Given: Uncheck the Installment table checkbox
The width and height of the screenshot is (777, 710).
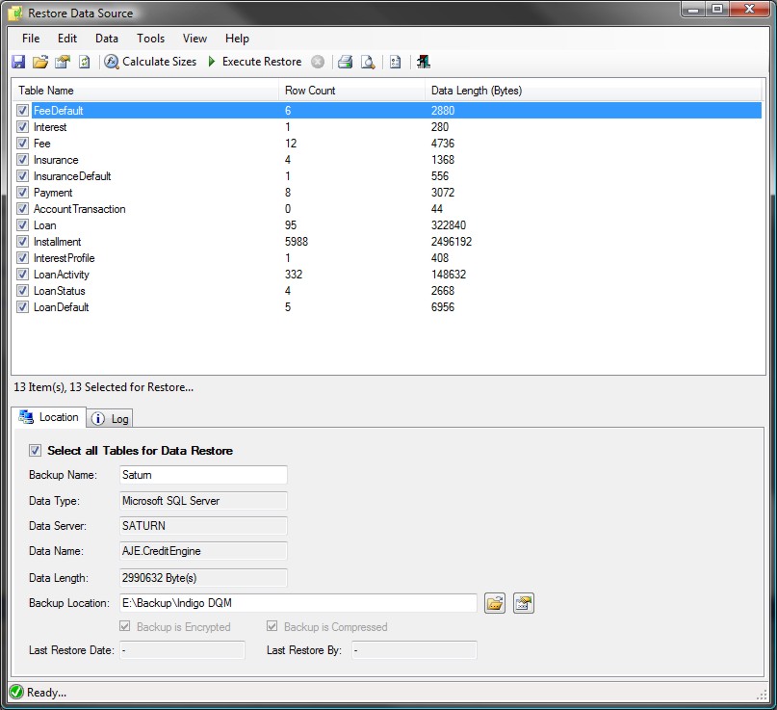Looking at the screenshot, I should pyautogui.click(x=22, y=242).
